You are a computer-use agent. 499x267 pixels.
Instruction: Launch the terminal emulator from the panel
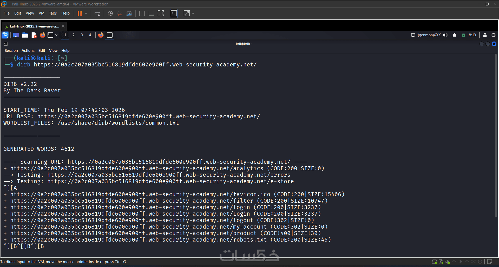tap(50, 35)
